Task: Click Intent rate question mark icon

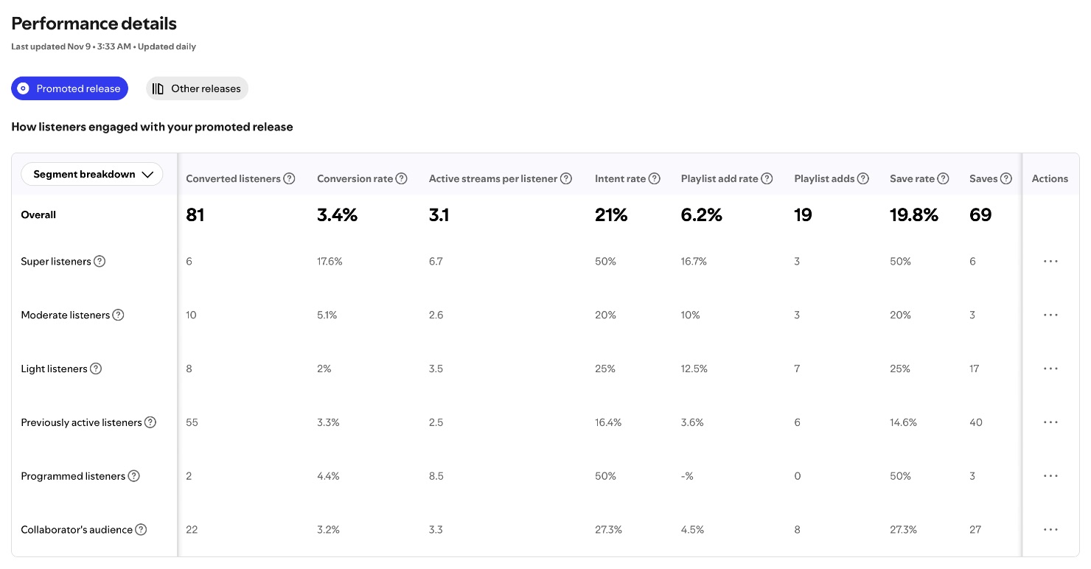Action: coord(655,178)
